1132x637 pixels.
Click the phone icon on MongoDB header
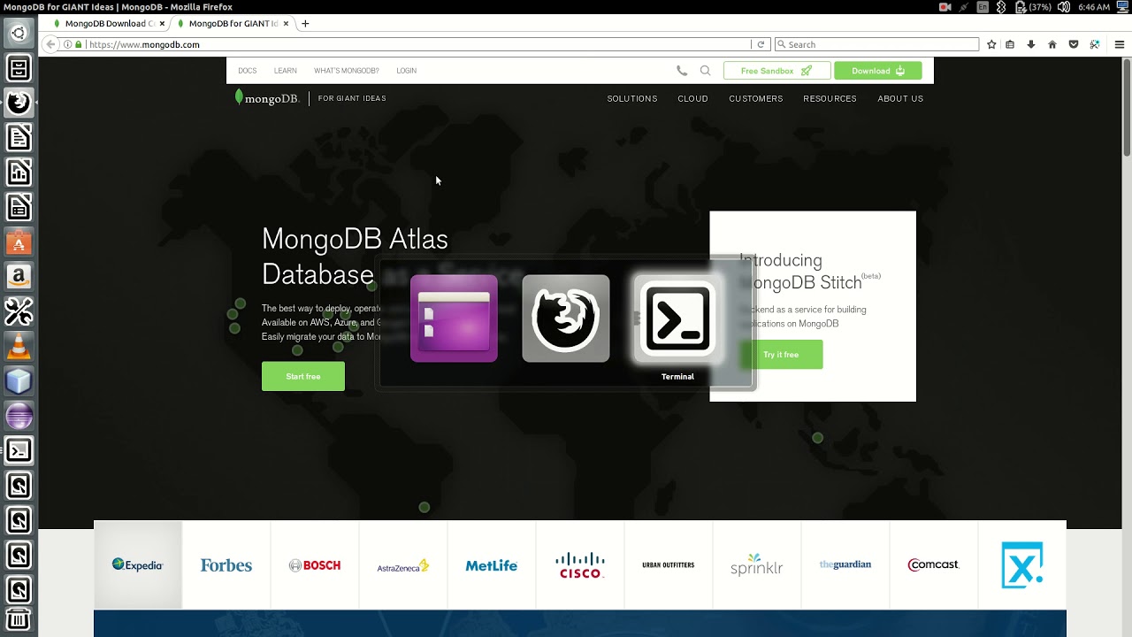[x=682, y=71]
